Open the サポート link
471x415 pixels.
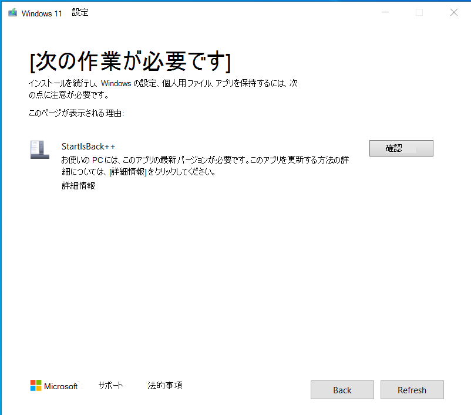pos(110,385)
